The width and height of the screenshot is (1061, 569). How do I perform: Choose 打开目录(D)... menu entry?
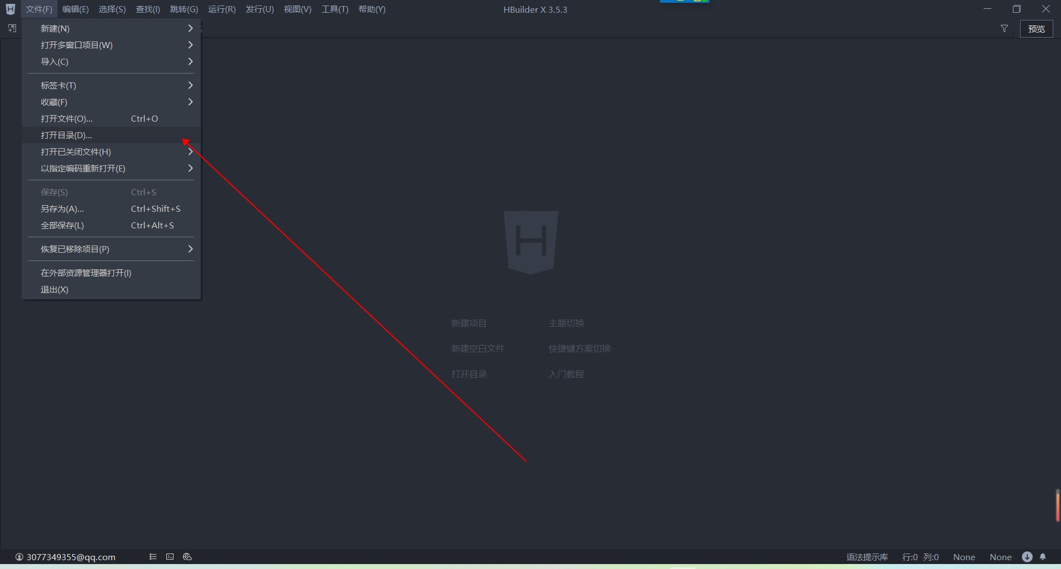point(111,135)
